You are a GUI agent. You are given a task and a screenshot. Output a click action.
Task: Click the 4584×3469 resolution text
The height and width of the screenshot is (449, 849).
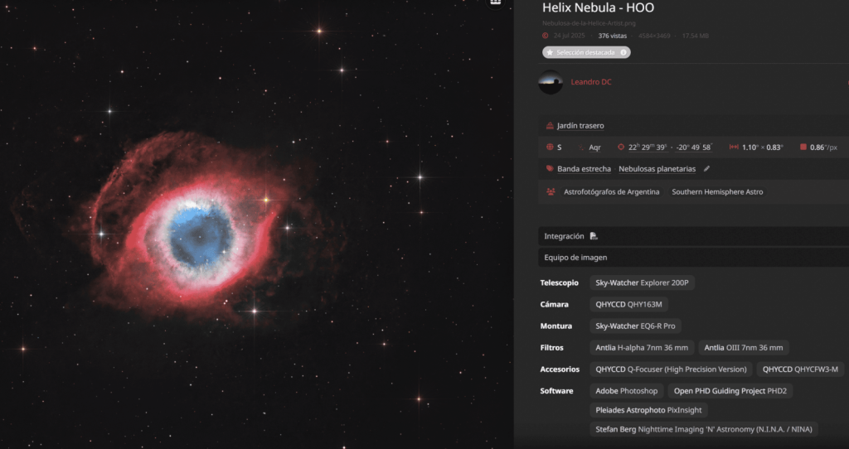(654, 36)
